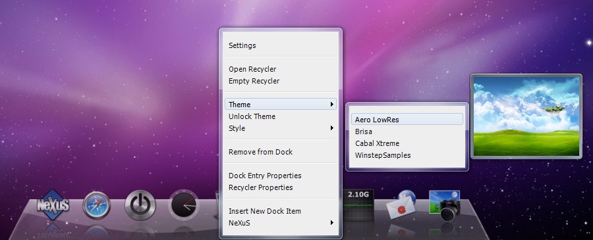This screenshot has width=593, height=240.
Task: Click the analog clock dock icon
Action: pyautogui.click(x=183, y=205)
